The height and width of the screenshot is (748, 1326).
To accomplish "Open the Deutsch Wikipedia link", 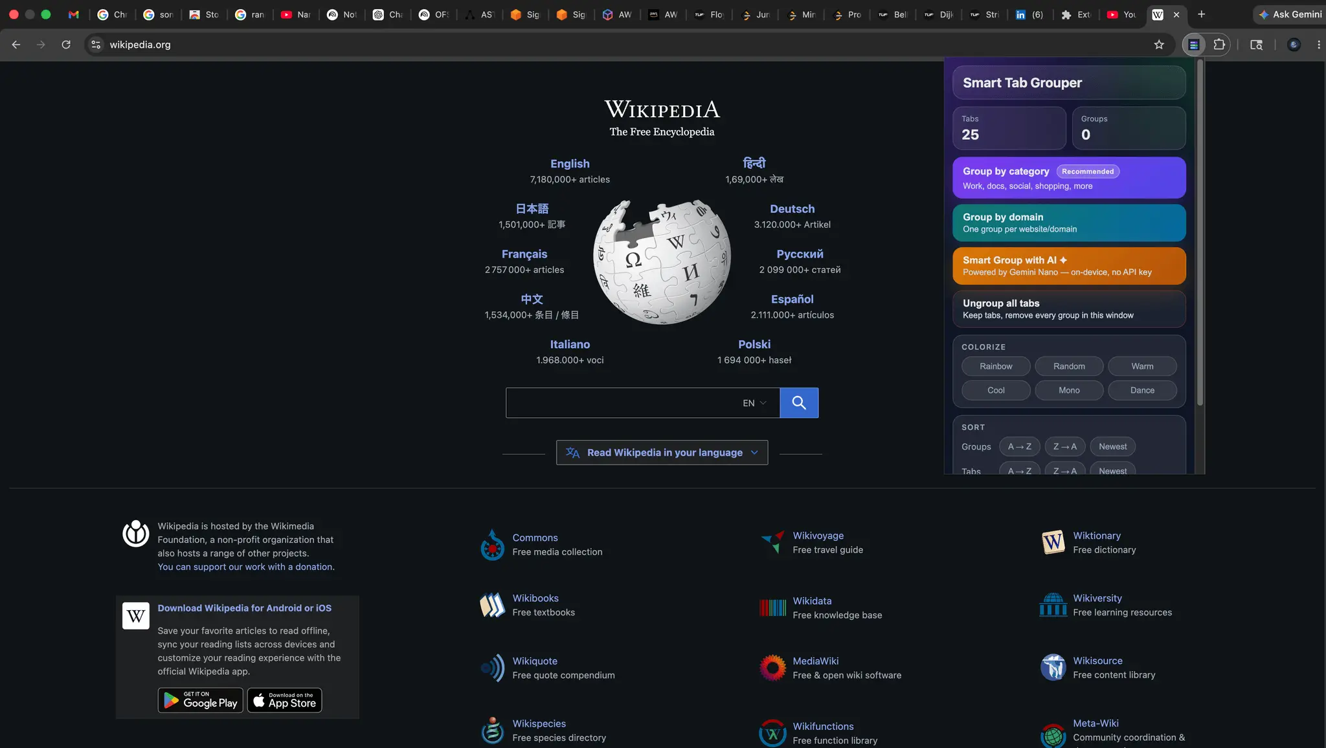I will pyautogui.click(x=792, y=209).
